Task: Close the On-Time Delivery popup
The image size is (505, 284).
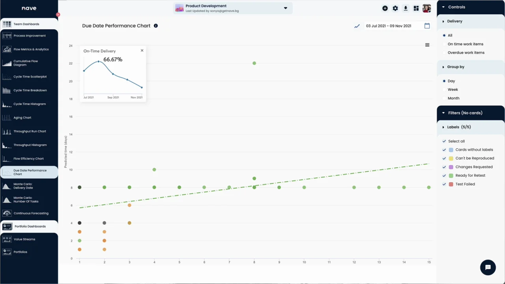Action: point(142,50)
